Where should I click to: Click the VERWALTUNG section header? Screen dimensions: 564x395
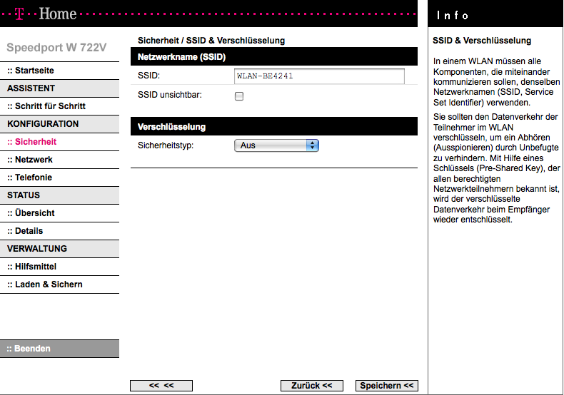tap(59, 249)
